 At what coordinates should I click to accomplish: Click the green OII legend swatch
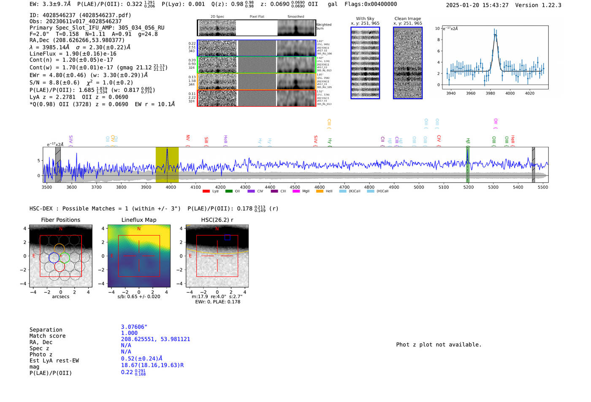(x=229, y=191)
